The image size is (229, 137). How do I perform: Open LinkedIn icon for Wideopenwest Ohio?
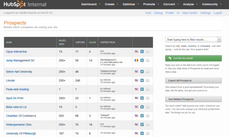click(142, 124)
